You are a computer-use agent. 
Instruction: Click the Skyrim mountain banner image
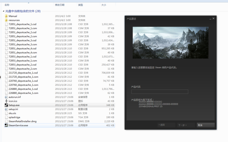[x=170, y=42]
